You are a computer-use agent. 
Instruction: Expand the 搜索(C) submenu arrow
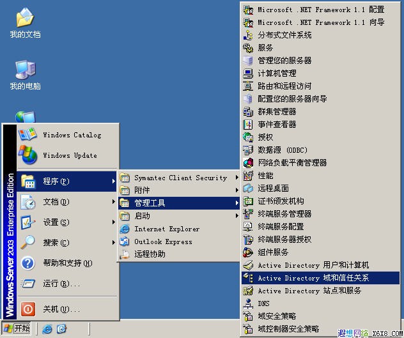[113, 242]
